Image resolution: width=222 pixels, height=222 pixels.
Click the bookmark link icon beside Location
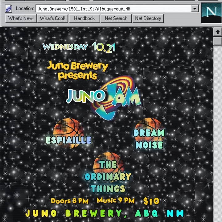[x=9, y=9]
